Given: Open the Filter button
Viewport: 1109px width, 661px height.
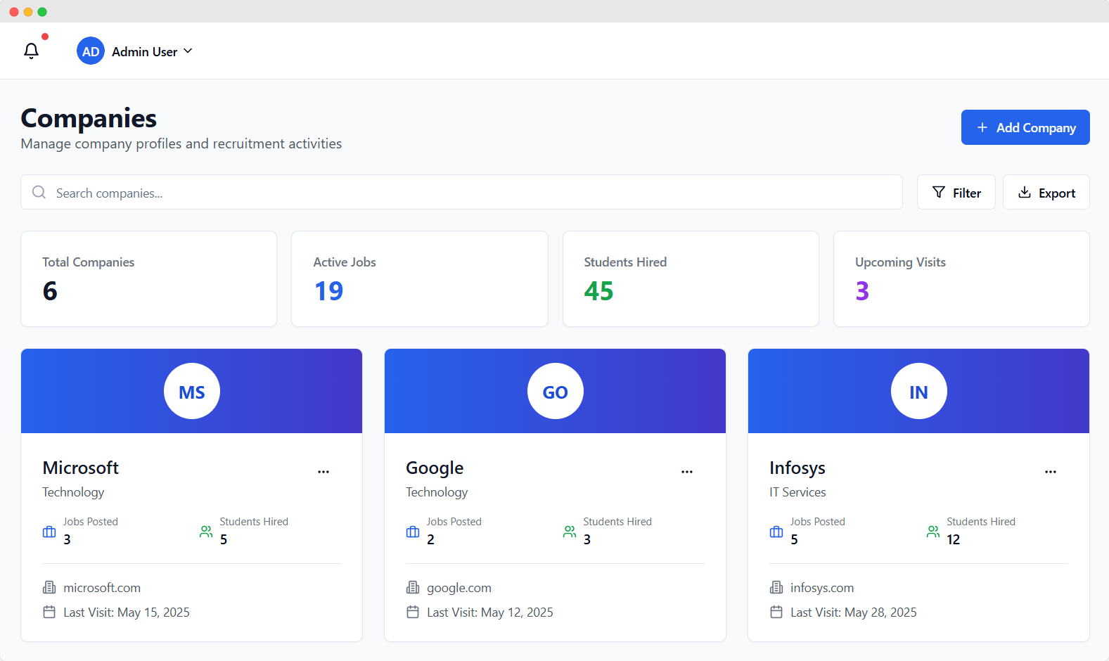Looking at the screenshot, I should coord(956,192).
